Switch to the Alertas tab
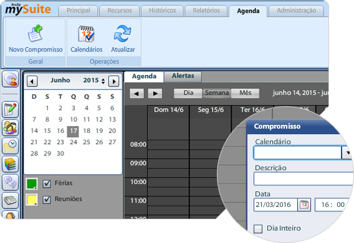Viewport: 354px width, 243px height. (183, 76)
